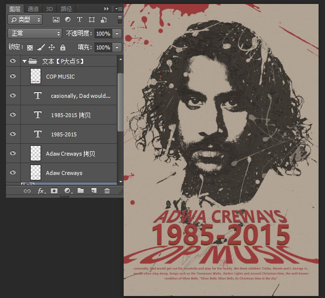
Task: Add a layer style via fx icon
Action: click(41, 191)
